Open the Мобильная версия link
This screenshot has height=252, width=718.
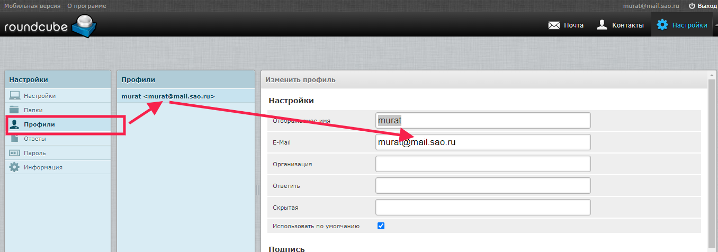click(31, 6)
